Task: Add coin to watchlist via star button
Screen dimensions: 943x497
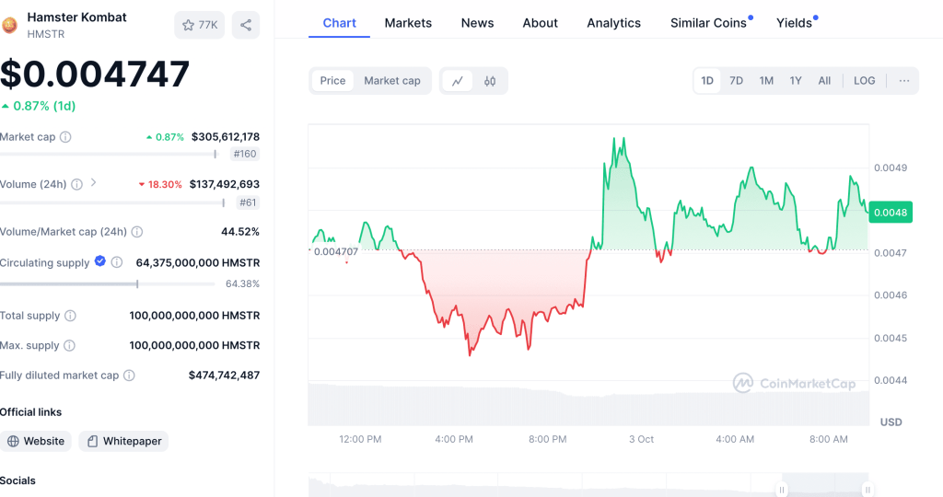Action: tap(200, 25)
